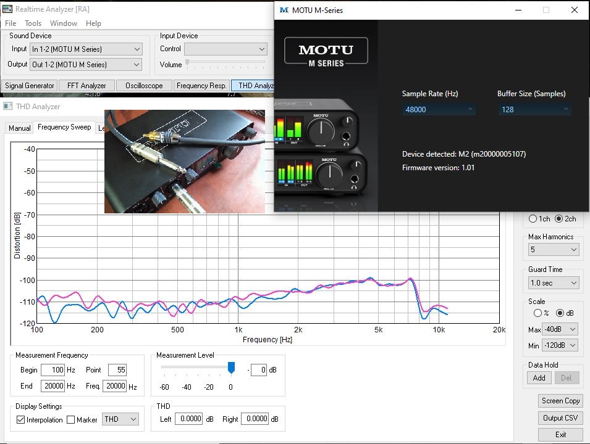590x444 pixels.
Task: Click 'Device detected: M2' text
Action: click(463, 154)
